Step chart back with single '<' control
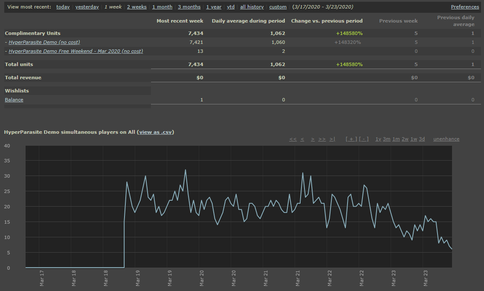The width and height of the screenshot is (484, 291). [302, 139]
